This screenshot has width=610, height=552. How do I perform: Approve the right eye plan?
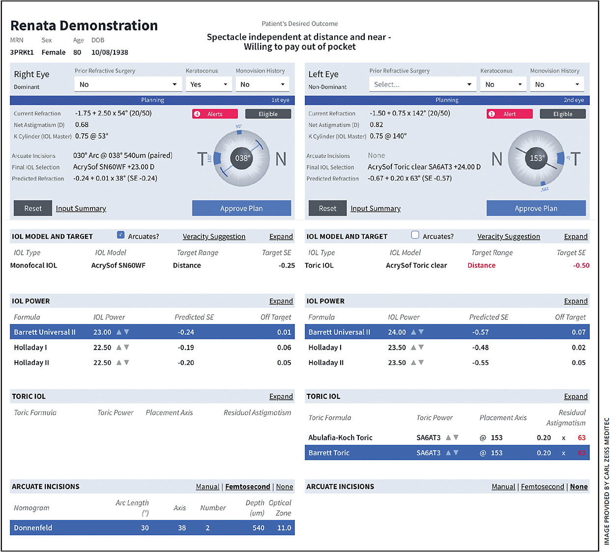point(241,208)
